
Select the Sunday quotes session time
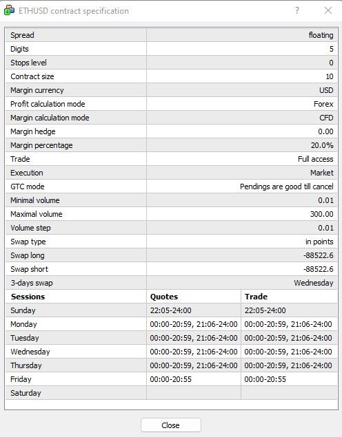[170, 310]
